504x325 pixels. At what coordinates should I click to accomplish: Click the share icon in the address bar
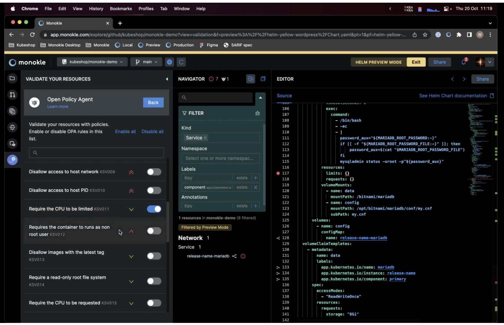(x=415, y=35)
